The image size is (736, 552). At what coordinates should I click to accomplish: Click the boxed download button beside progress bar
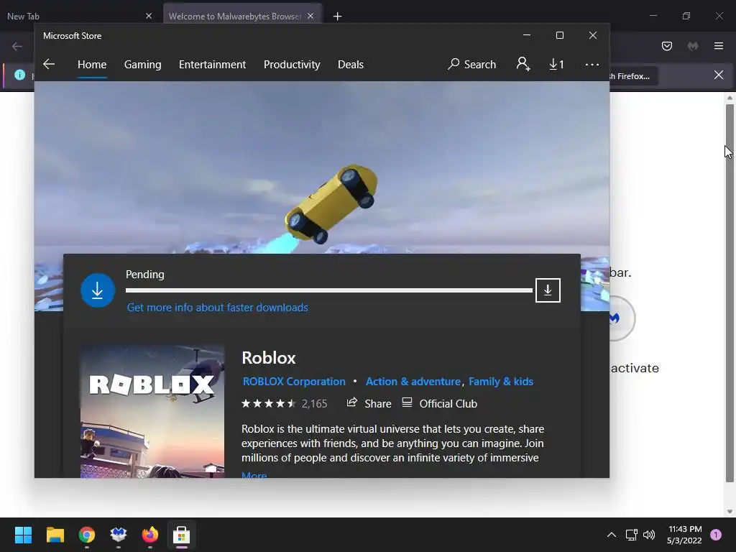click(548, 290)
